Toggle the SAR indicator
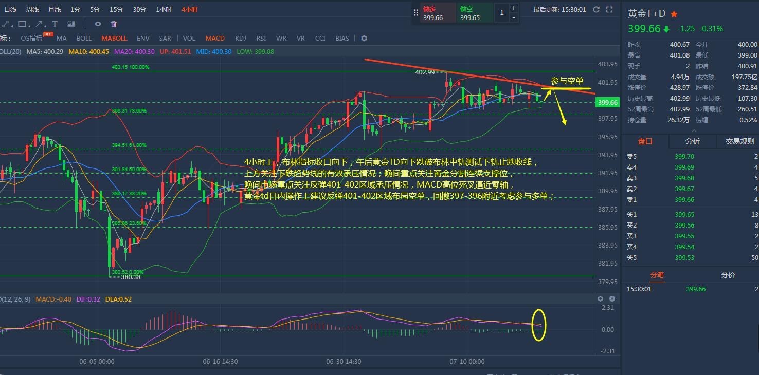The height and width of the screenshot is (375, 759). pyautogui.click(x=165, y=39)
